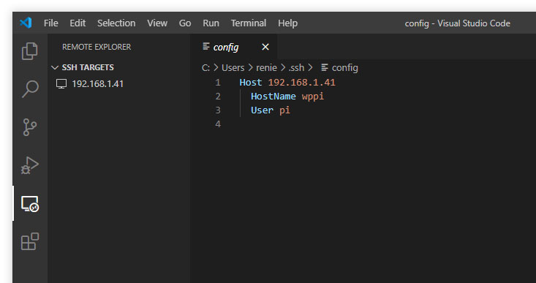Open the Help menu
The width and height of the screenshot is (536, 283).
point(288,23)
